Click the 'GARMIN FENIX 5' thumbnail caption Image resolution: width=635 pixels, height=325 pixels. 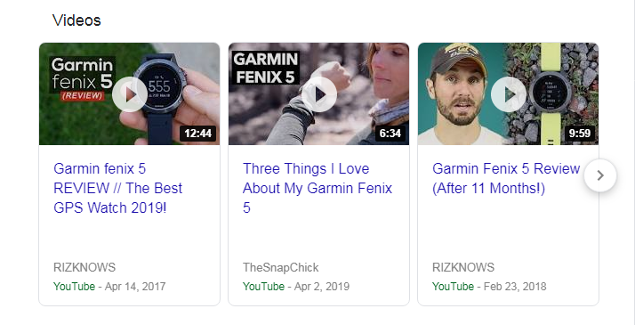click(x=266, y=68)
